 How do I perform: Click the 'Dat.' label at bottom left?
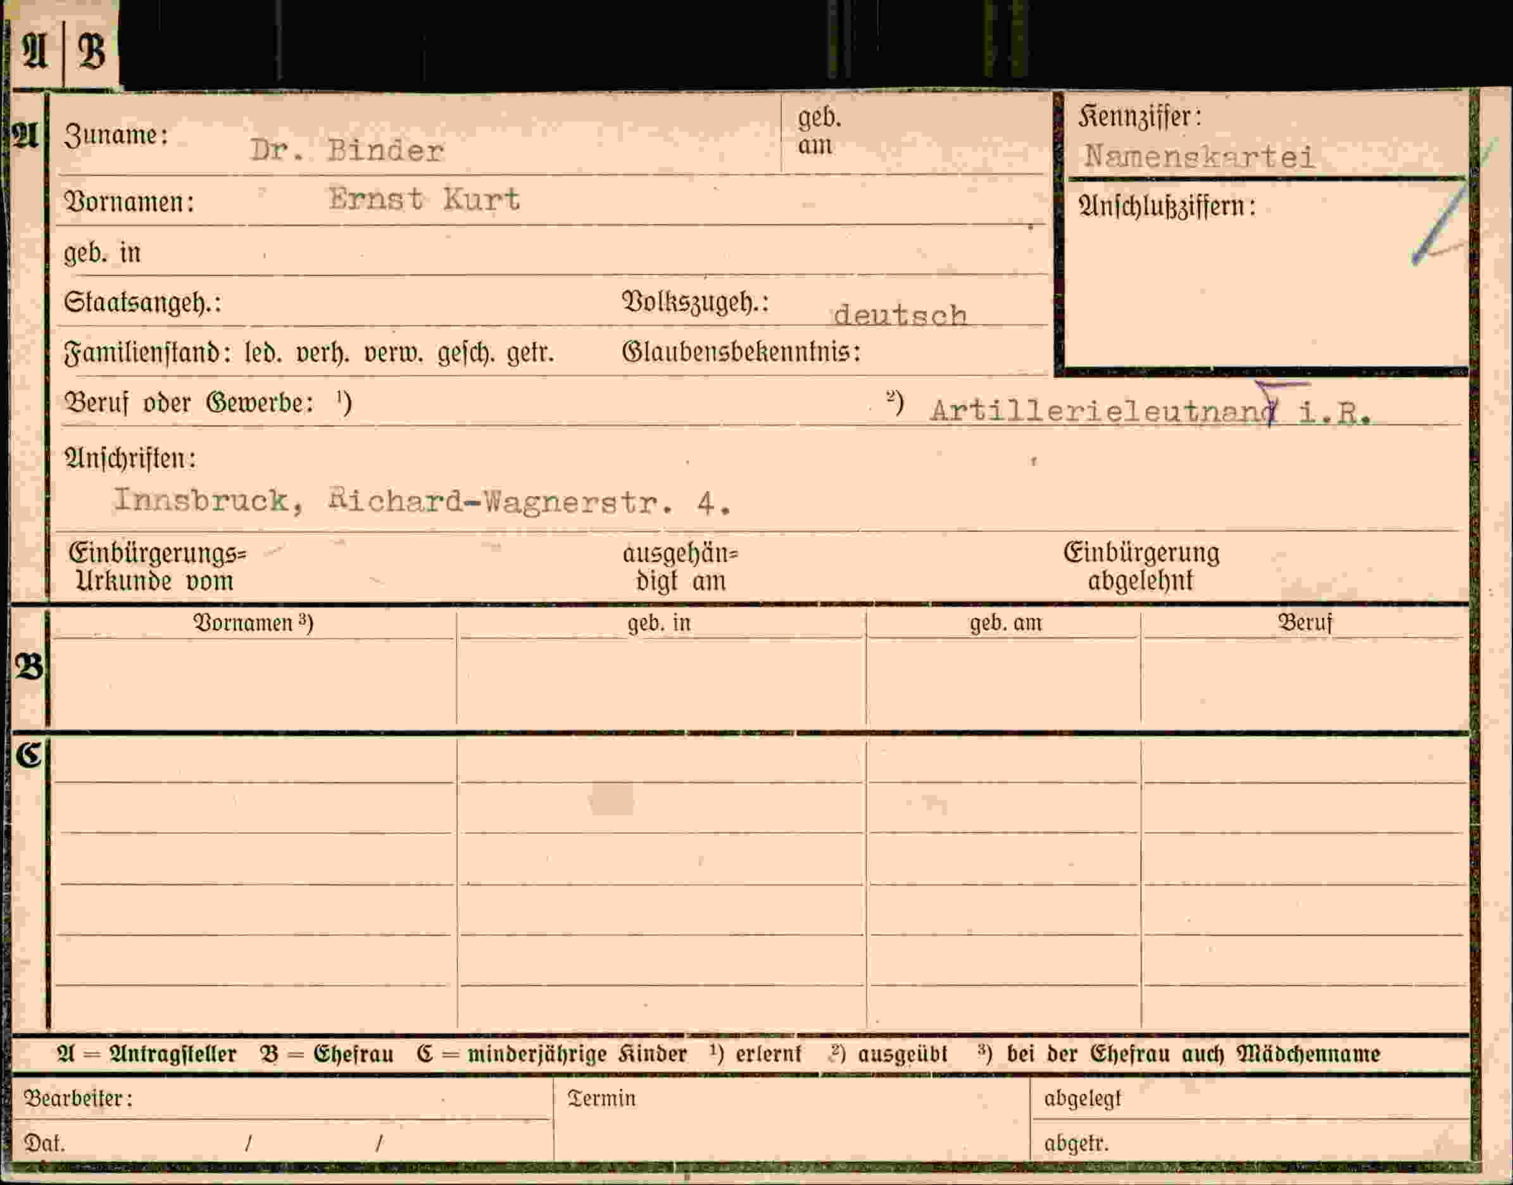point(44,1143)
